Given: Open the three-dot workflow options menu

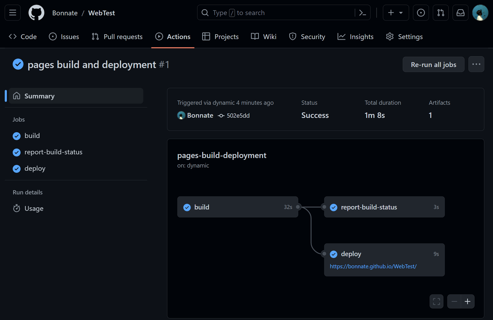Looking at the screenshot, I should click(476, 64).
